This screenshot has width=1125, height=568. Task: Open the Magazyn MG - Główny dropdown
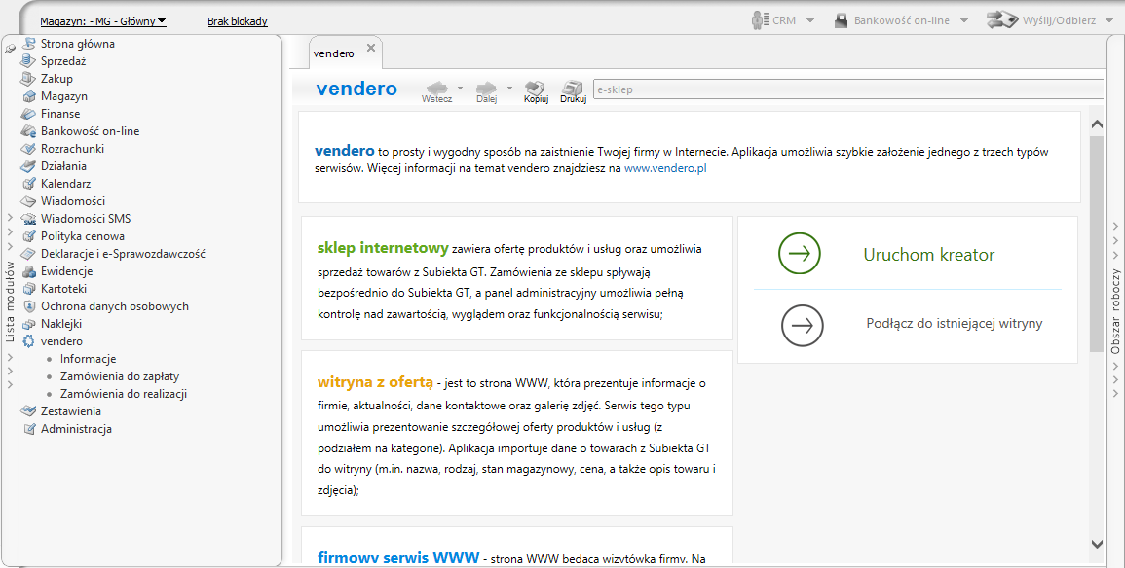(103, 21)
